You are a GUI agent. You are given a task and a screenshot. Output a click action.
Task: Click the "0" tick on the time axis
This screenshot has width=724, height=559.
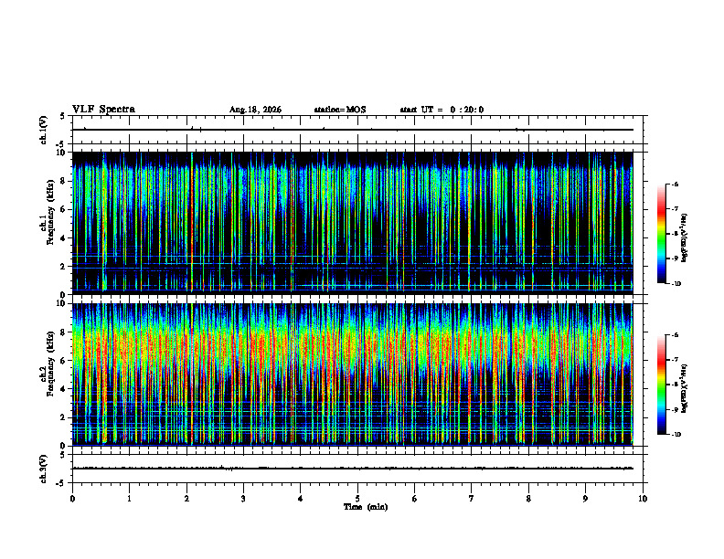click(x=72, y=499)
